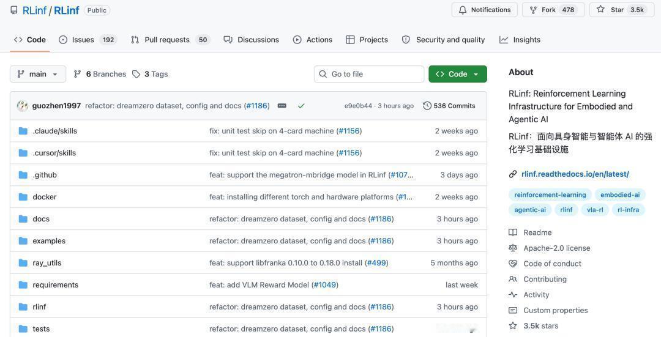Open the RLinf repository name link

pyautogui.click(x=67, y=10)
